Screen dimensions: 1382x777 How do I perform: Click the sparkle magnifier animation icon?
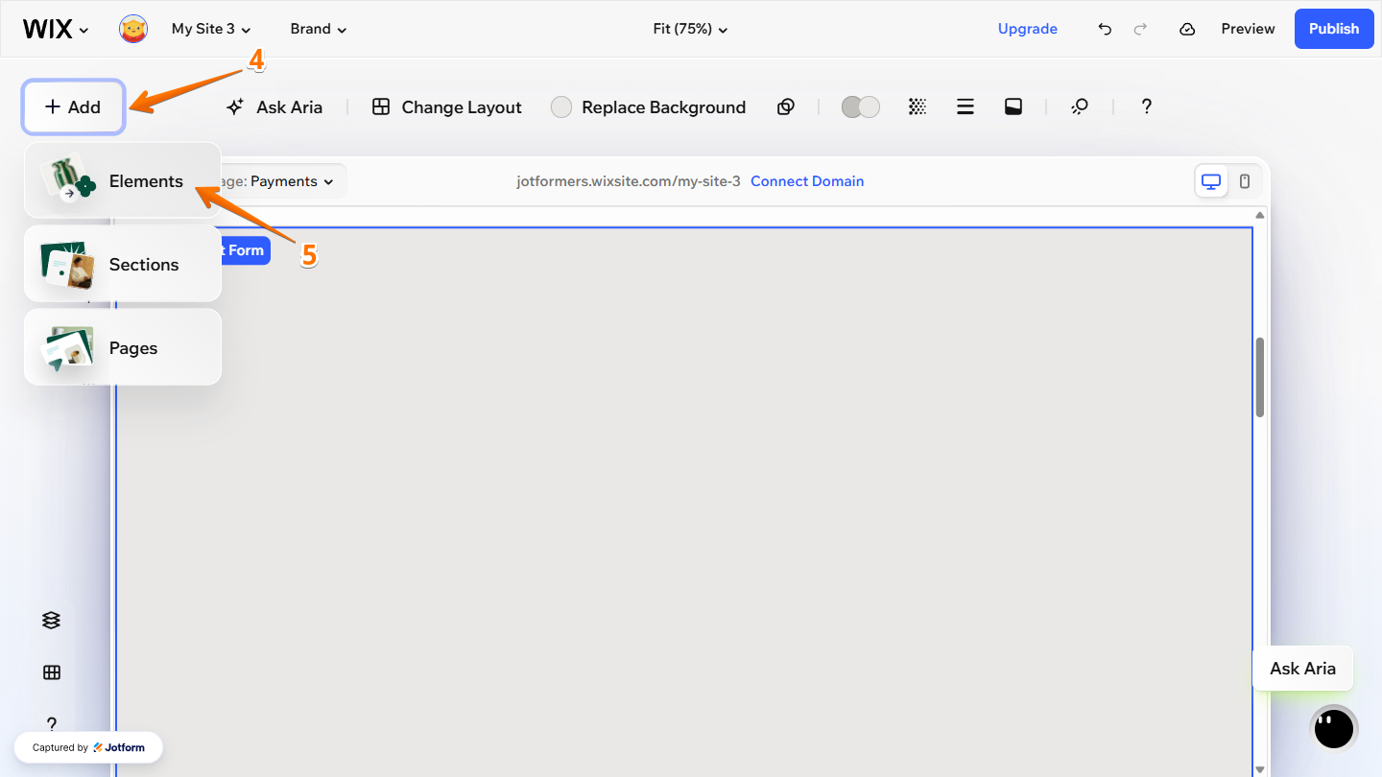1080,106
